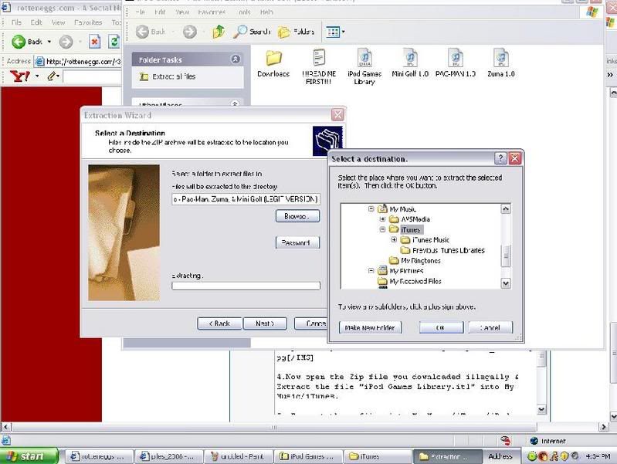The height and width of the screenshot is (464, 617).
Task: Click Cancel in Select a destination dialog
Action: point(490,327)
